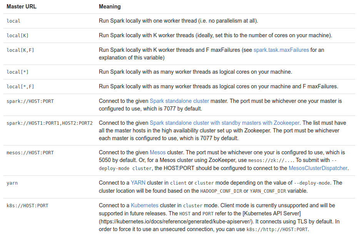Open Spark standalone cluster with standby masters link
This screenshot has height=238, width=362.
click(x=225, y=123)
